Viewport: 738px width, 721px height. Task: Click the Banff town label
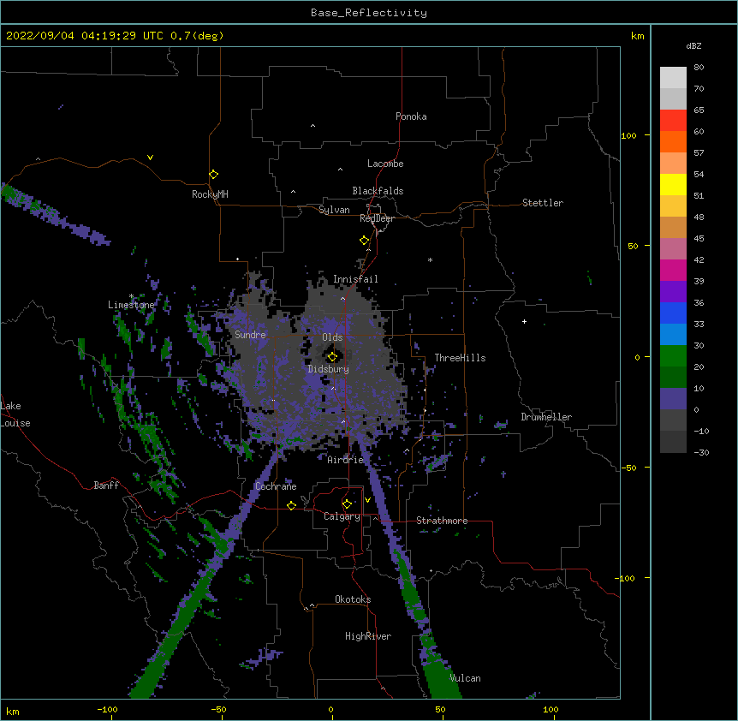pos(106,486)
